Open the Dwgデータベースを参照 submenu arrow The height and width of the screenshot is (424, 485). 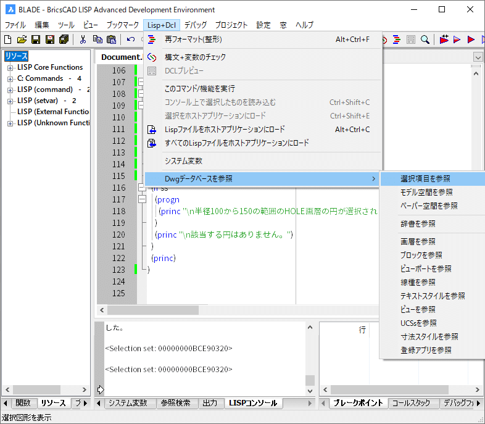(373, 179)
